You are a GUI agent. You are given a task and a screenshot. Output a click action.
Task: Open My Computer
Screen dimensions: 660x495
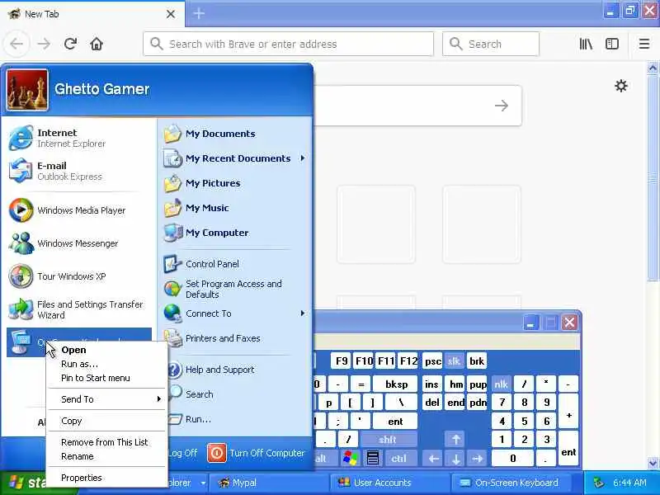coord(235,233)
